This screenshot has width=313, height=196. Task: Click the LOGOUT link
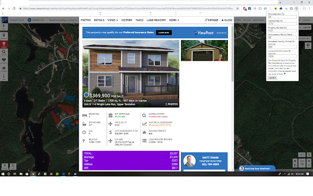pos(306,20)
